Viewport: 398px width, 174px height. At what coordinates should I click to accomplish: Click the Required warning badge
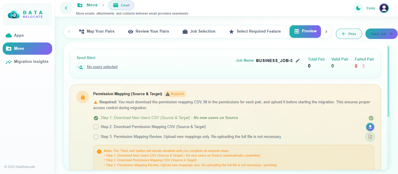[x=175, y=94]
